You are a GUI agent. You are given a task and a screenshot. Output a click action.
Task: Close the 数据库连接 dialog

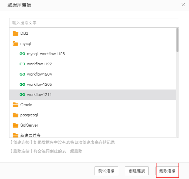[183, 5]
